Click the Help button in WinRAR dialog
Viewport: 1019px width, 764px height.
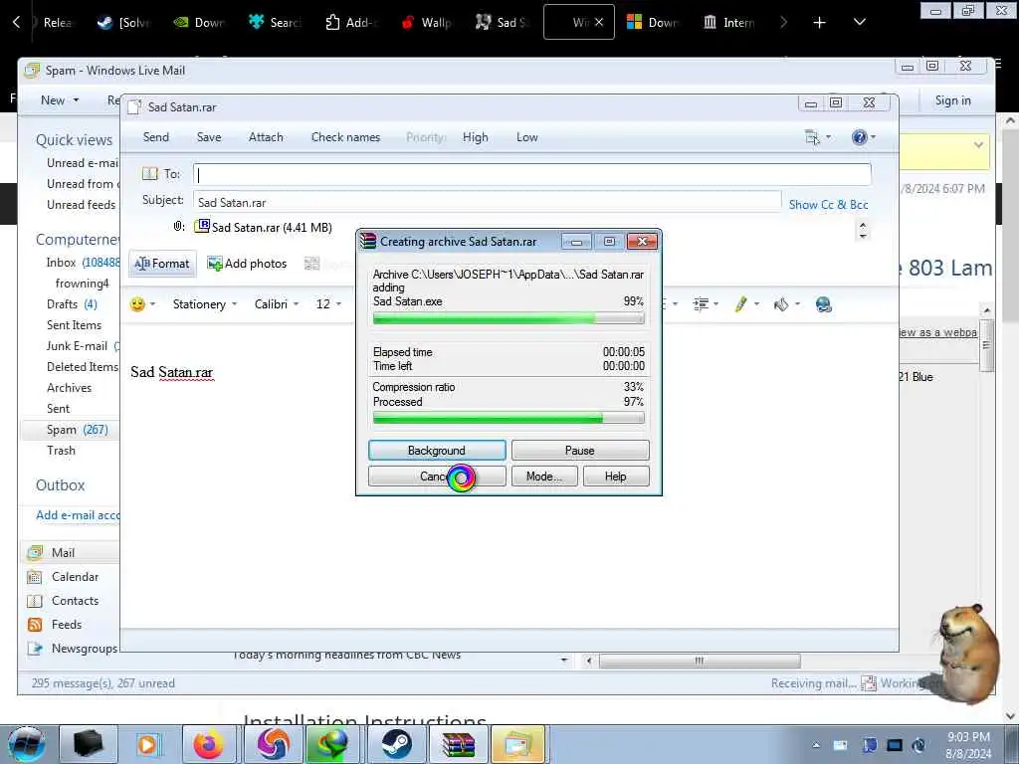pyautogui.click(x=615, y=477)
